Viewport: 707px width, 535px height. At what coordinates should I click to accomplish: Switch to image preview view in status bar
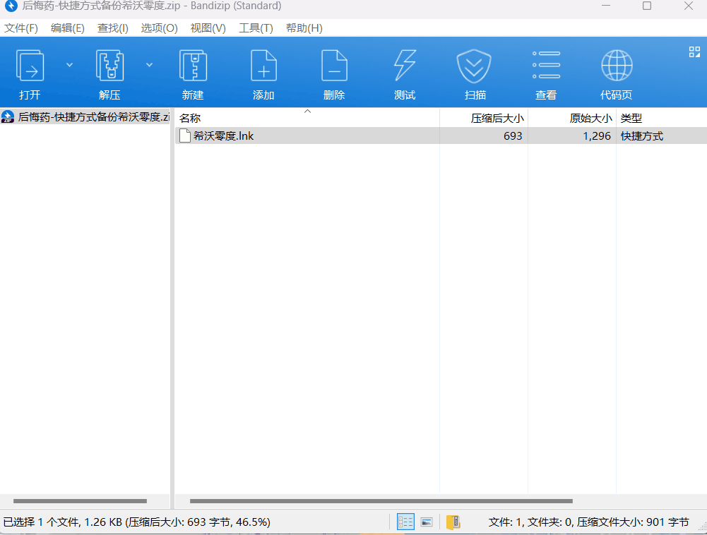(x=427, y=522)
